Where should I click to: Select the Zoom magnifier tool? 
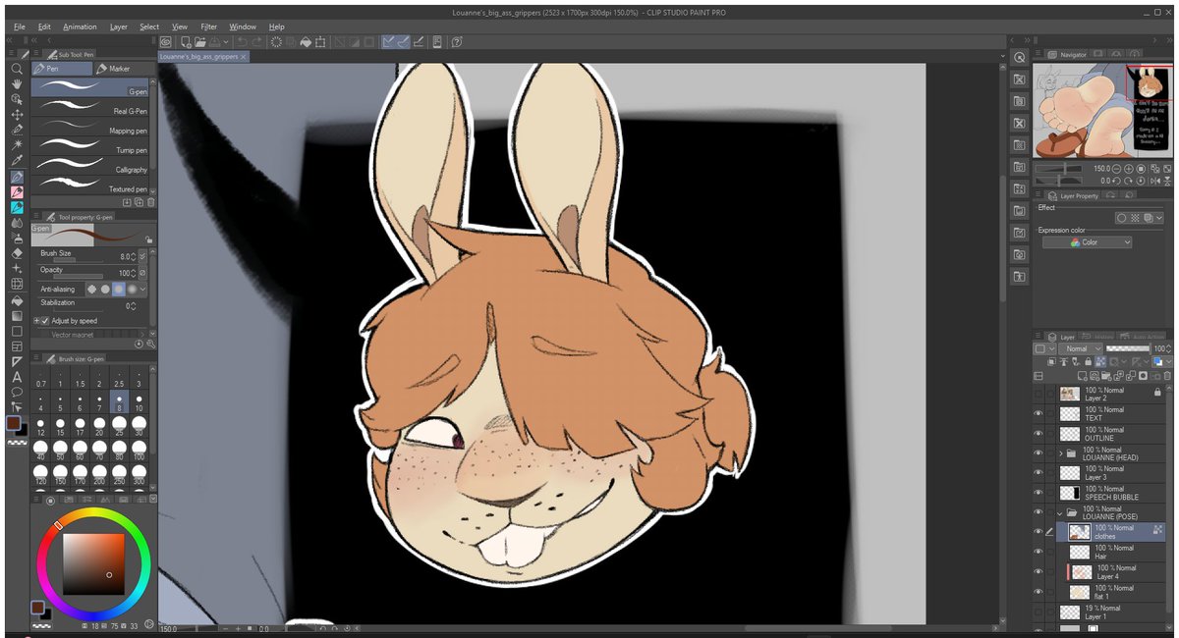pos(17,69)
